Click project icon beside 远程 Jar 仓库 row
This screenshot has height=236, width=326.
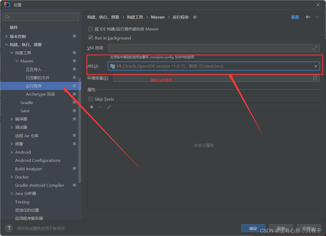tap(75, 135)
